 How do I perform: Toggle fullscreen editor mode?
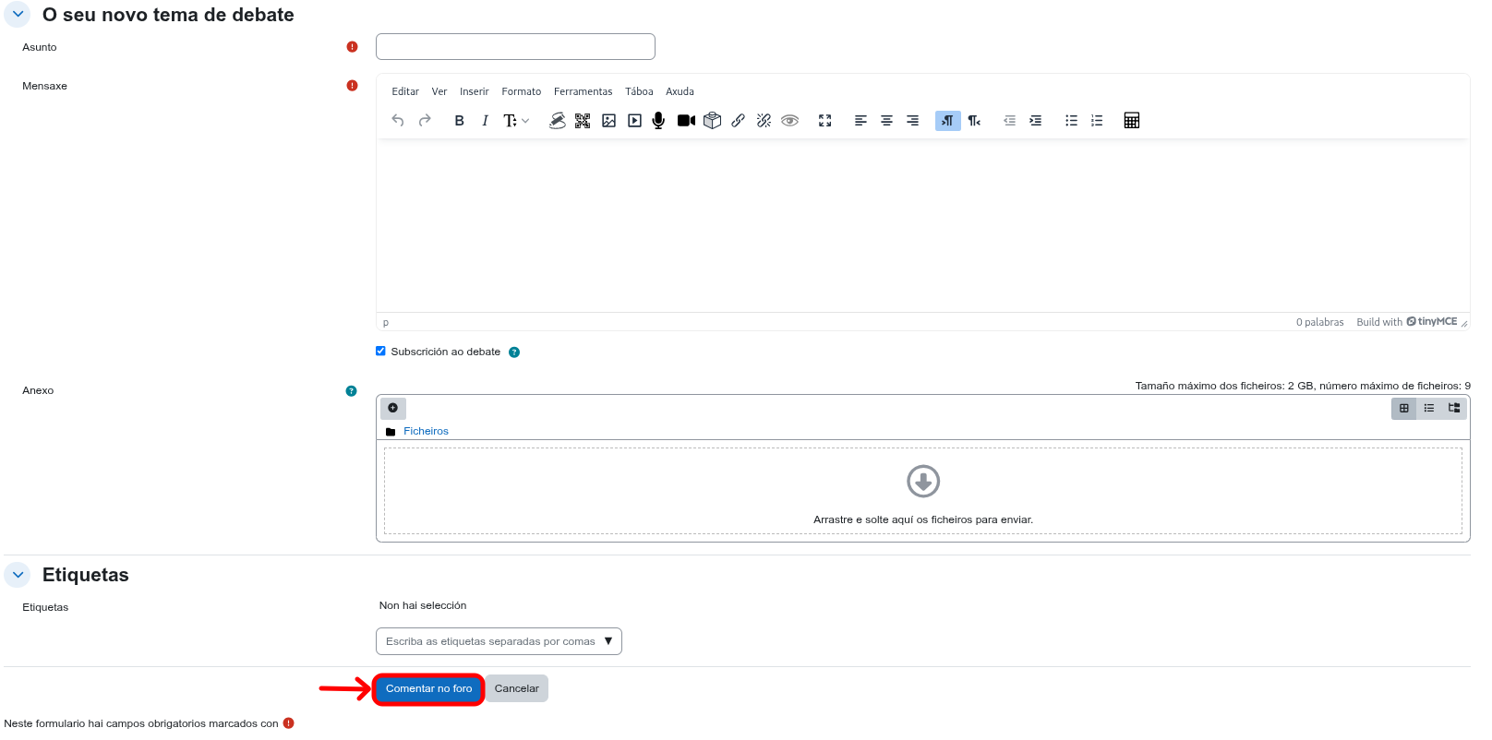tap(824, 121)
